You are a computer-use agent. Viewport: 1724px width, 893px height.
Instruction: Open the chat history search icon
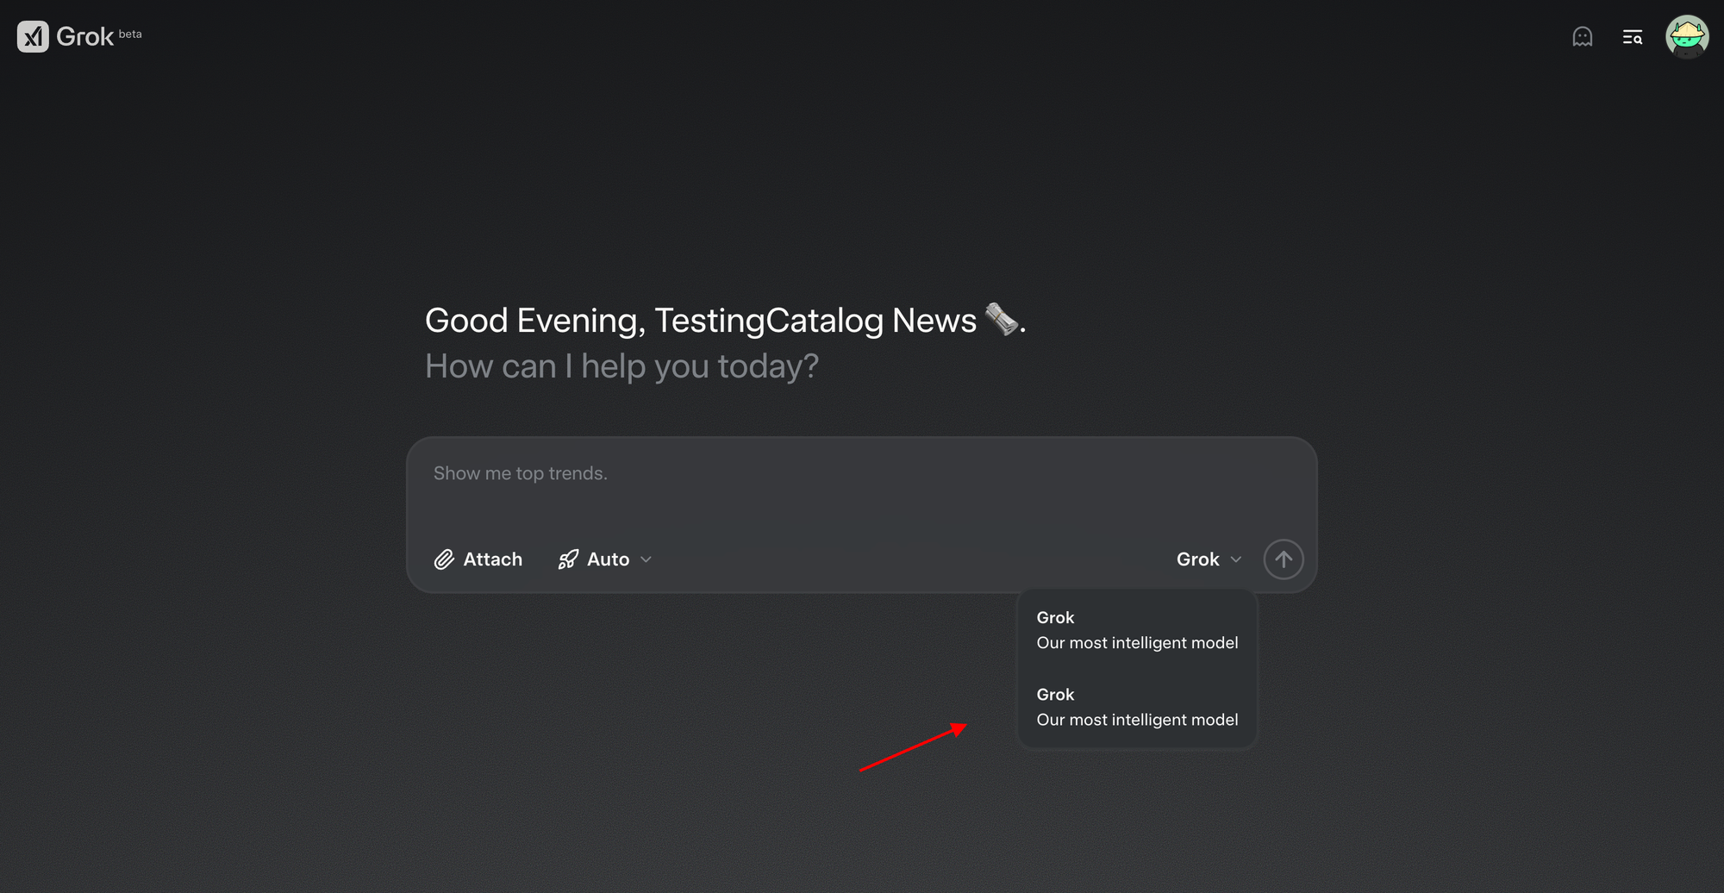tap(1632, 37)
